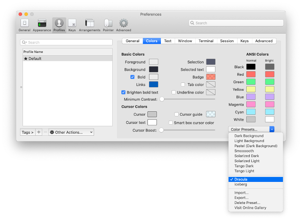This screenshot has height=219, width=302.
Task: Switch to the Keys profile tab
Action: click(x=244, y=41)
